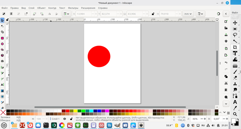Open the color palette menu
Image resolution: width=241 pixels, height=129 pixels.
tap(228, 113)
